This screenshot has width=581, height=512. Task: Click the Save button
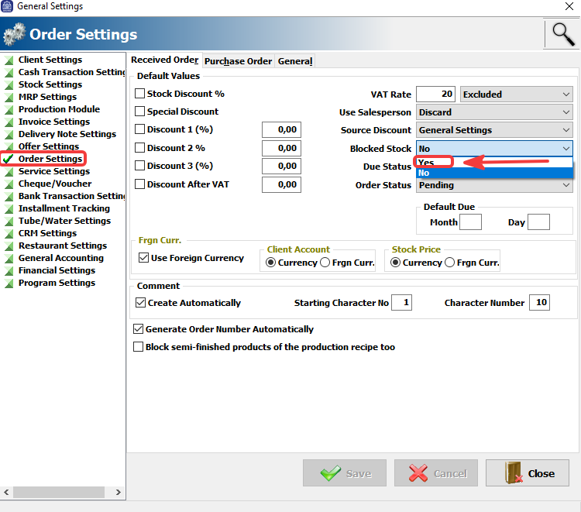coord(345,473)
